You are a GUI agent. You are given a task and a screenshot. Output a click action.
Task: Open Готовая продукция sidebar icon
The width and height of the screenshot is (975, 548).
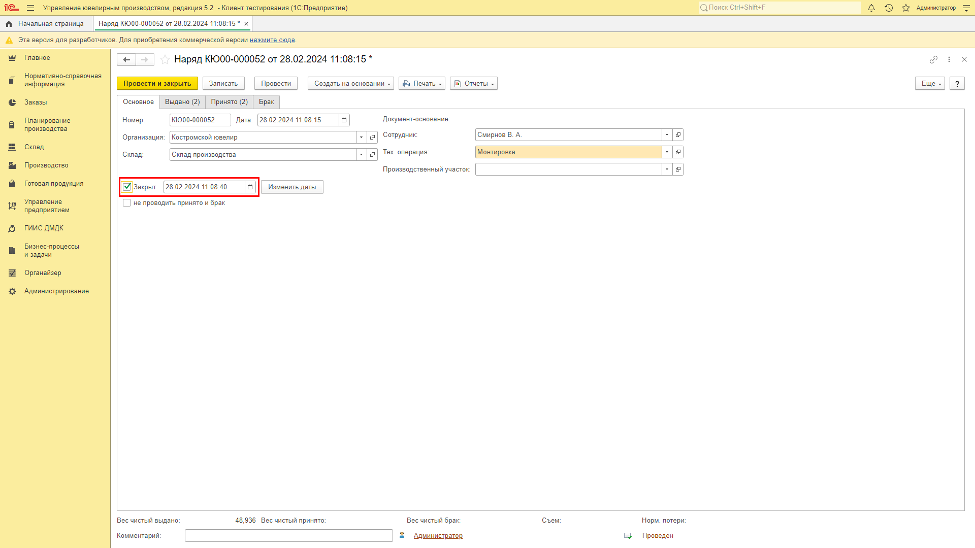pyautogui.click(x=12, y=184)
